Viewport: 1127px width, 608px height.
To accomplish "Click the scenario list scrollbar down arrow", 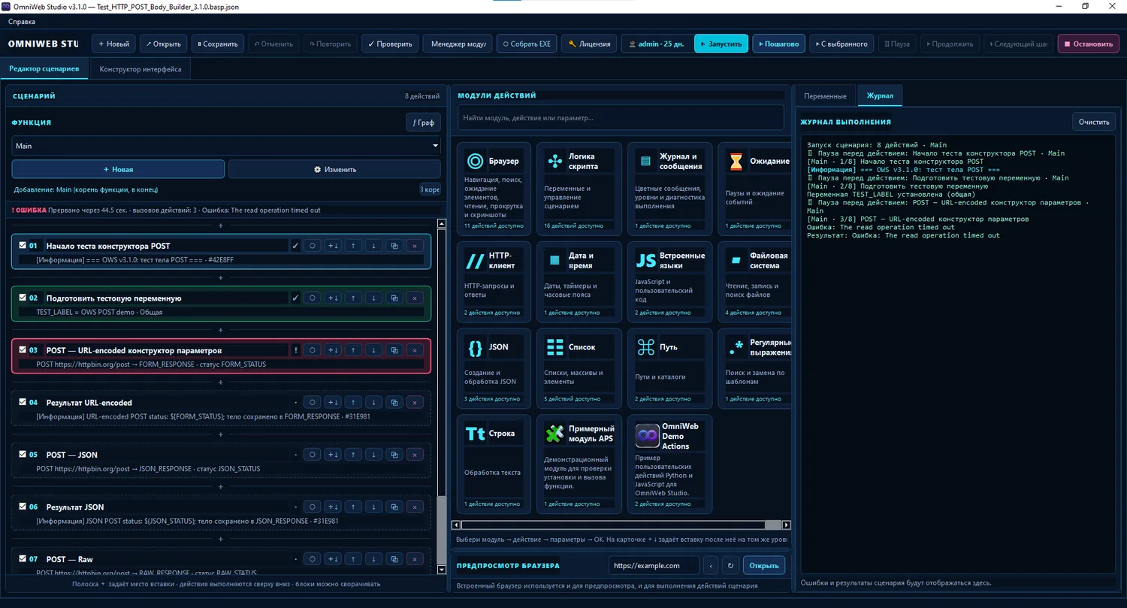I will 441,570.
